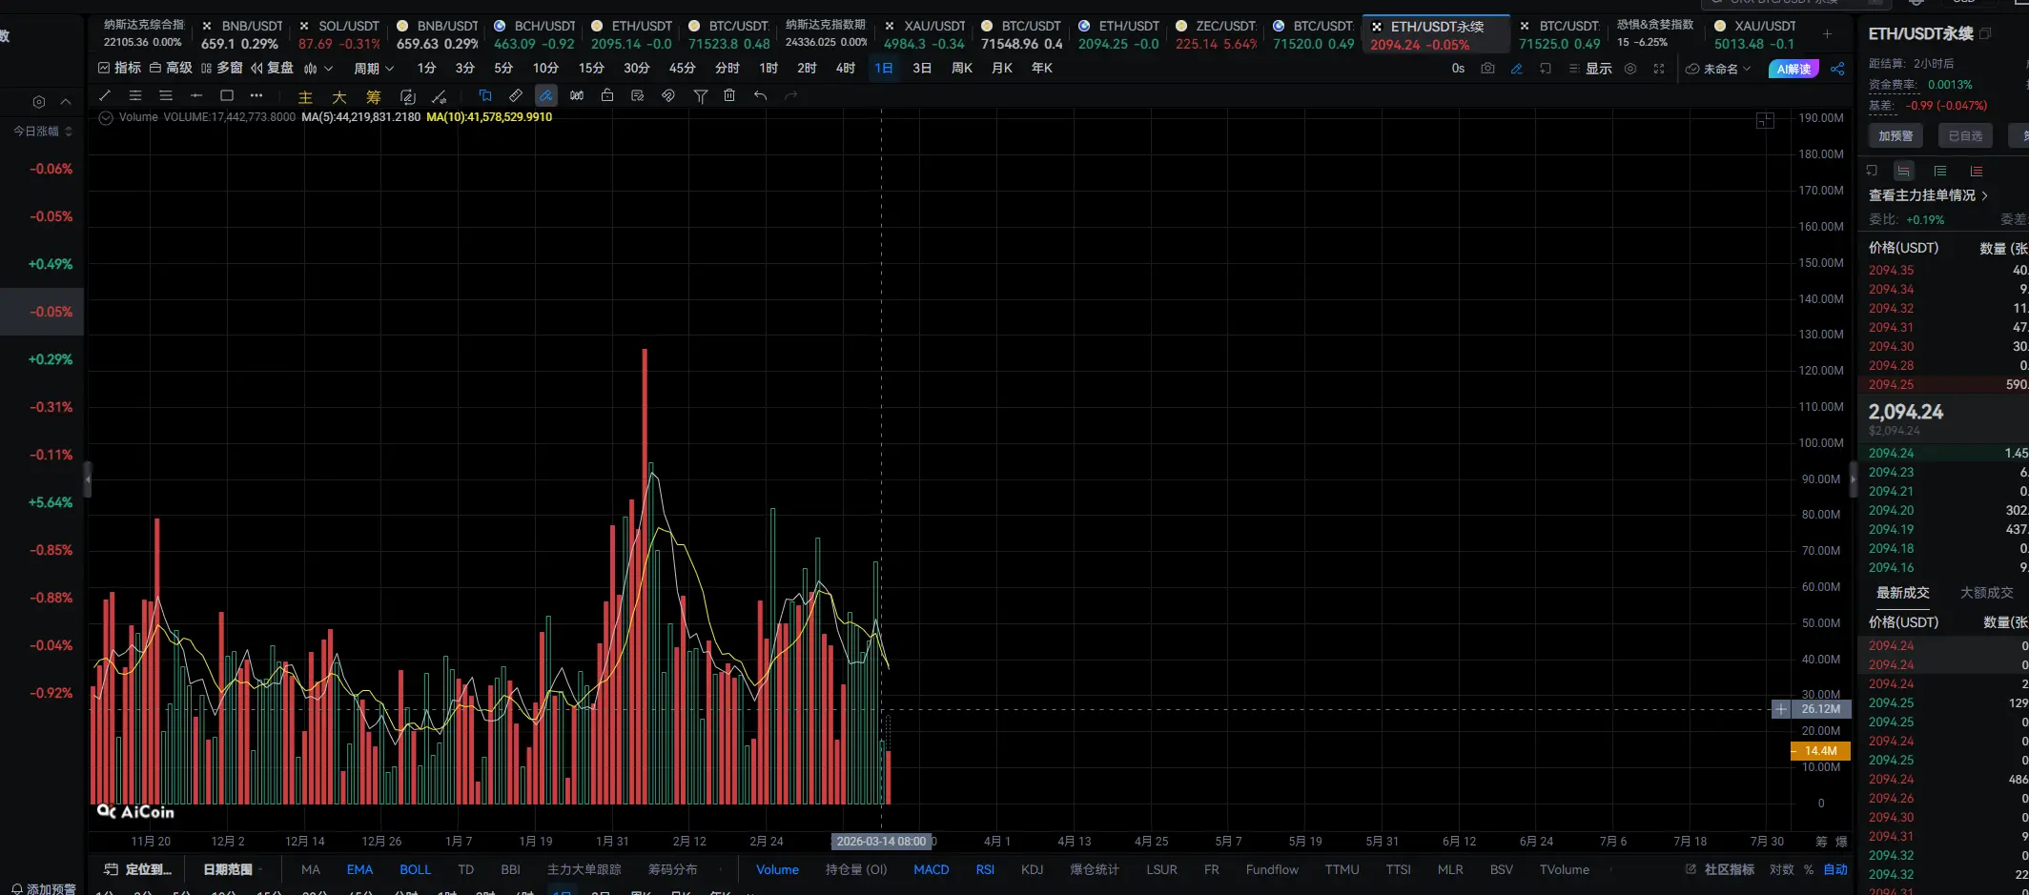Click the share icon next to AI解读

(x=1837, y=69)
